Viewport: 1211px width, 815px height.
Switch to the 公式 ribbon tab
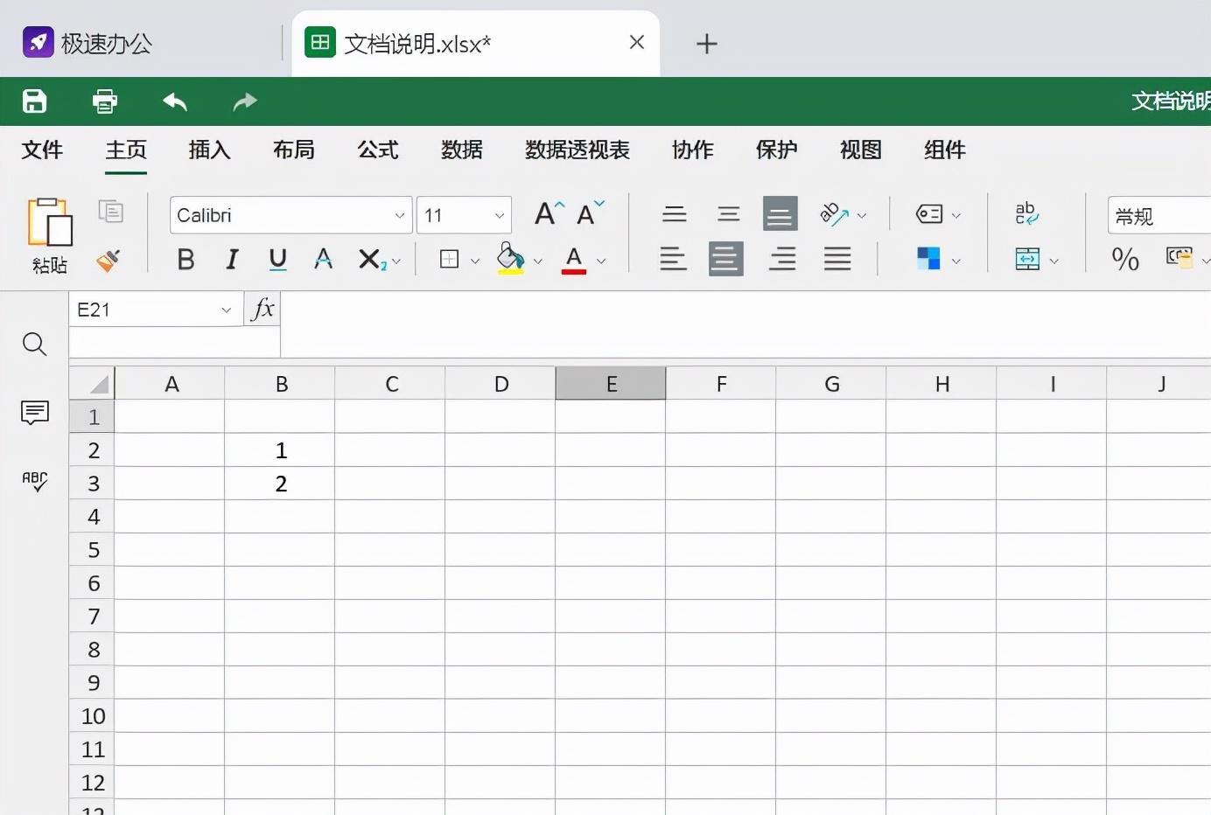[x=378, y=150]
